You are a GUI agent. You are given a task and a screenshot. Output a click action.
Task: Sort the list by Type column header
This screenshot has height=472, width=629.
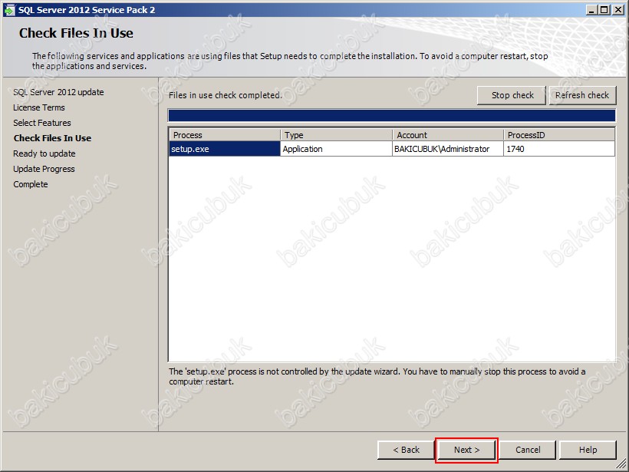click(336, 135)
